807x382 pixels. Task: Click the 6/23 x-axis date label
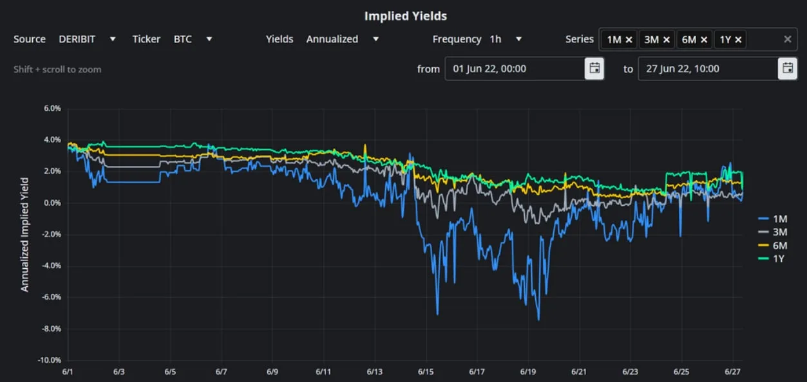coord(631,372)
